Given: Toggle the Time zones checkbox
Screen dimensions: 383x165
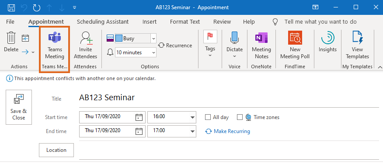Looking at the screenshot, I should click(x=240, y=117).
